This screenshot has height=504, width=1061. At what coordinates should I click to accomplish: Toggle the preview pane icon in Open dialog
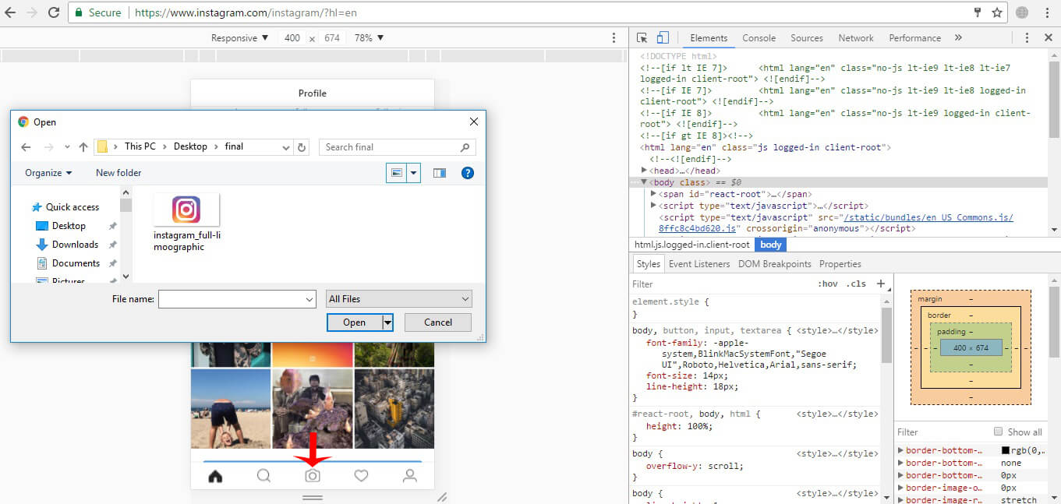440,173
